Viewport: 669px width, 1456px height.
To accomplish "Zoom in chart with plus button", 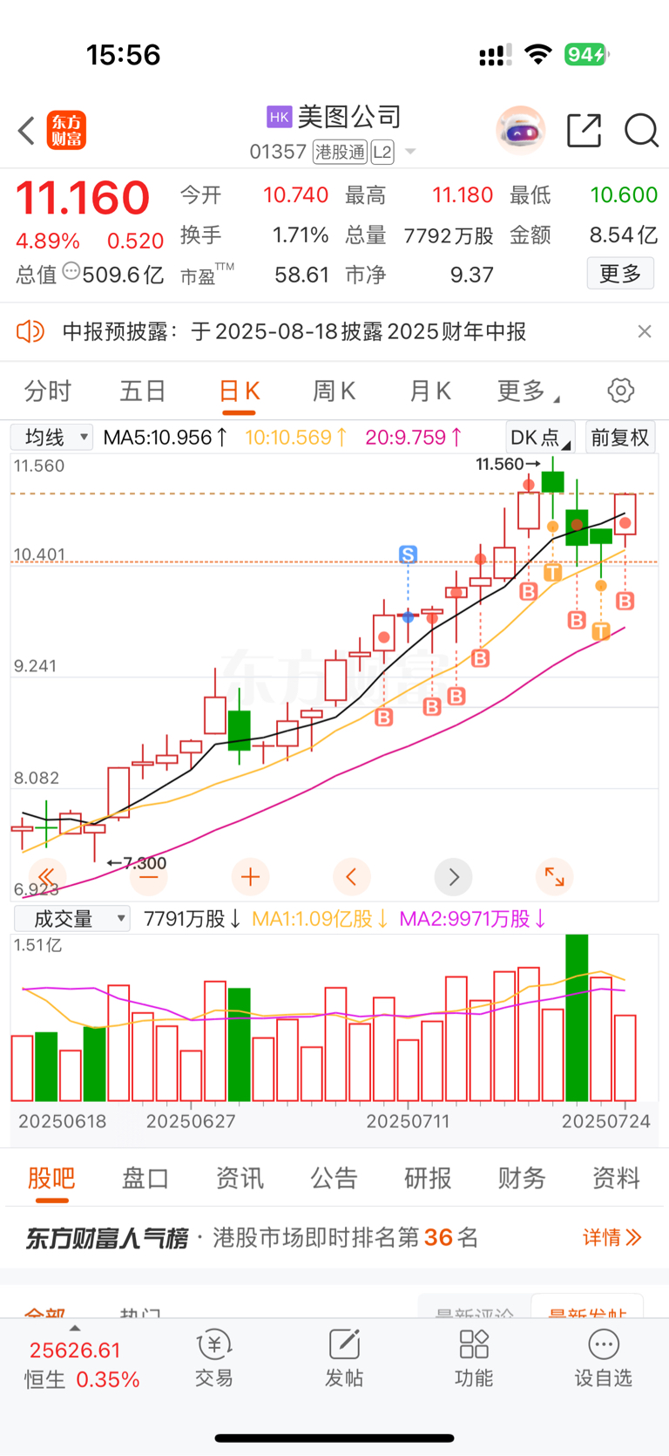I will pyautogui.click(x=250, y=876).
